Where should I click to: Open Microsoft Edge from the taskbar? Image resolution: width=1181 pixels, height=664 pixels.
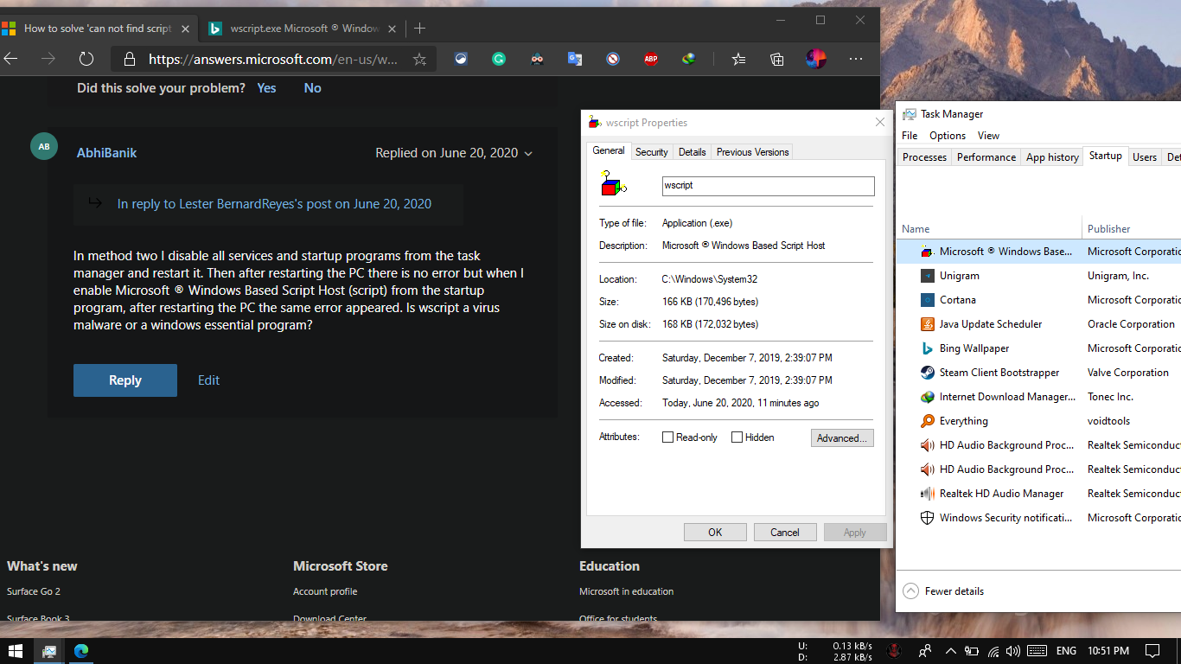coord(81,650)
